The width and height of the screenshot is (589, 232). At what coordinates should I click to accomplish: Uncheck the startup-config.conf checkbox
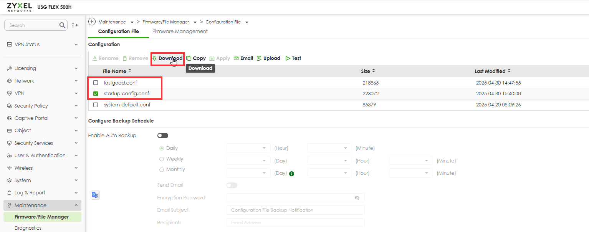(96, 94)
